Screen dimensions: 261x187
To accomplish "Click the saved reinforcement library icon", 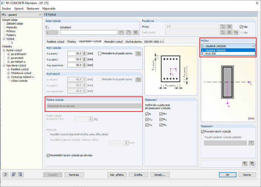I will point(251,143).
